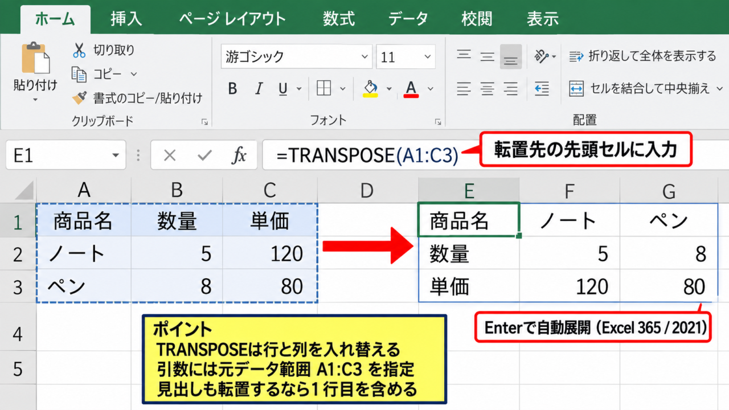Screen dimensions: 729x410
Task: Open the Borders dropdown arrow
Action: [343, 89]
